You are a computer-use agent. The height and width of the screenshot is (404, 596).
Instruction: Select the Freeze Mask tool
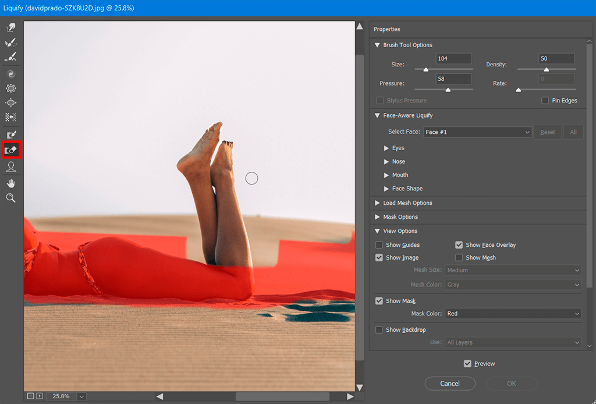tap(10, 135)
